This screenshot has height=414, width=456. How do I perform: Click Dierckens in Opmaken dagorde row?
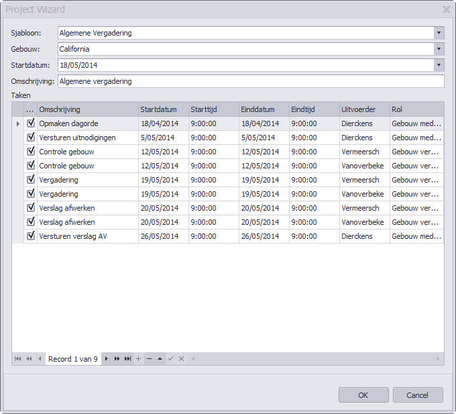click(365, 123)
